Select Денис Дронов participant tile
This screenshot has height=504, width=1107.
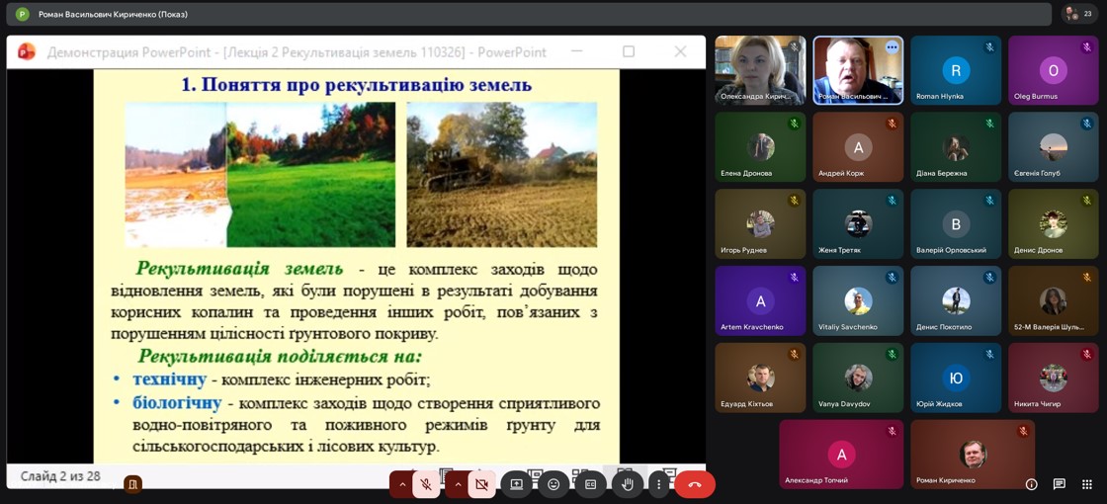click(1054, 224)
